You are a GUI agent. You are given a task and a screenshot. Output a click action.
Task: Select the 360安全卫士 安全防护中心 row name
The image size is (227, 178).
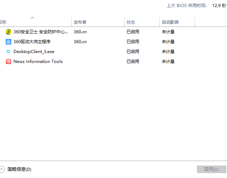pos(41,32)
